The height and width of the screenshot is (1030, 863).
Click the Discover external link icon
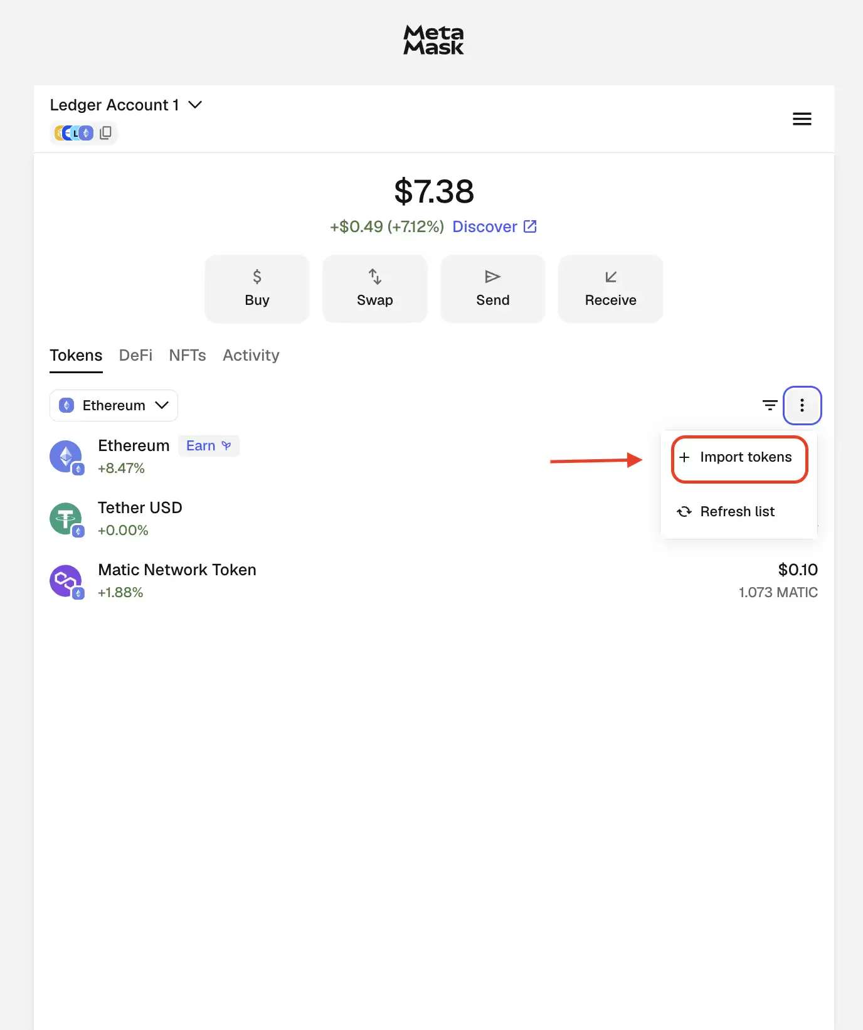coord(530,226)
